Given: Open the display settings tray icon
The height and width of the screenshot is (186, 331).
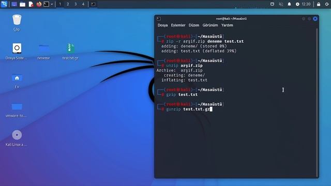Looking at the screenshot, I should click(273, 4).
